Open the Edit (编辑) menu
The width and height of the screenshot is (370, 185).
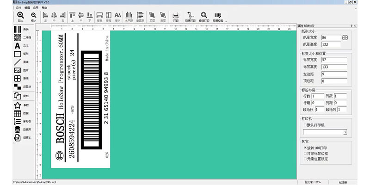tap(27, 8)
